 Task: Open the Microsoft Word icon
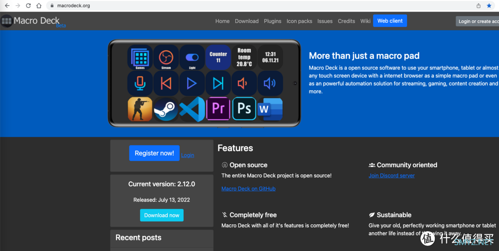pos(270,110)
